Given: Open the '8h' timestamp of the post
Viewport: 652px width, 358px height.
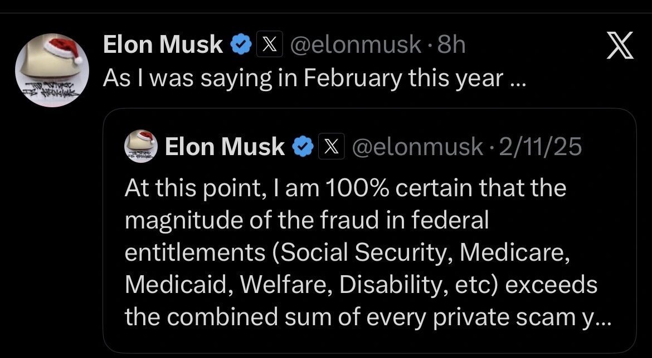Looking at the screenshot, I should [x=451, y=45].
